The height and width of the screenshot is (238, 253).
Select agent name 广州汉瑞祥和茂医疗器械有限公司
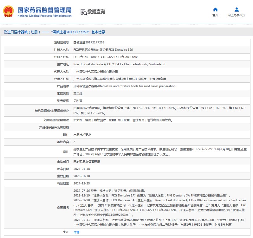(x=95, y=72)
